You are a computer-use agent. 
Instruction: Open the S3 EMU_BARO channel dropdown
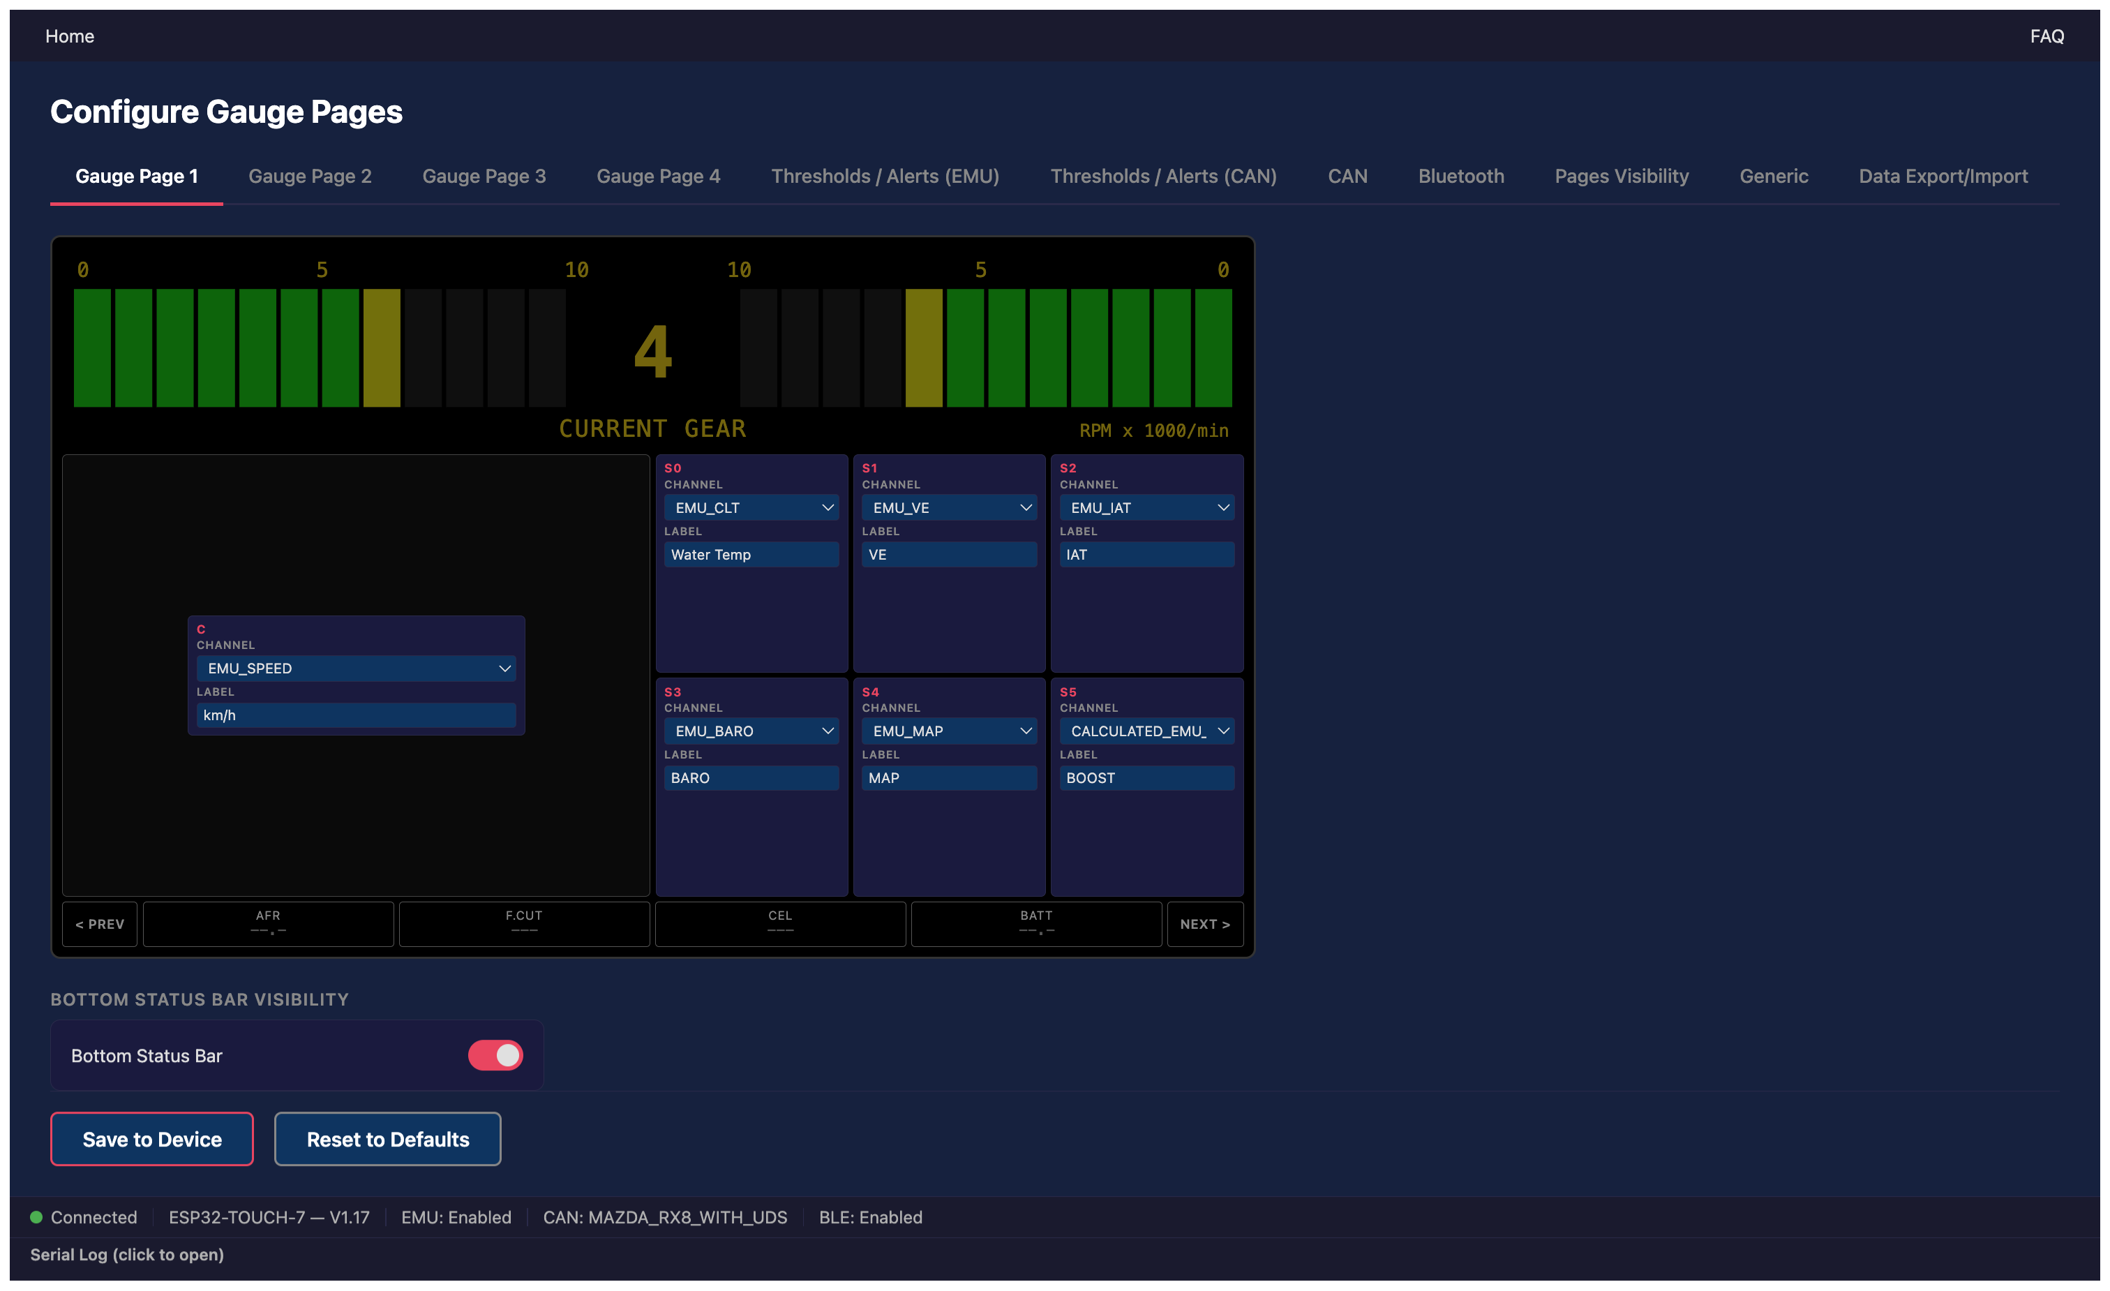click(x=751, y=731)
